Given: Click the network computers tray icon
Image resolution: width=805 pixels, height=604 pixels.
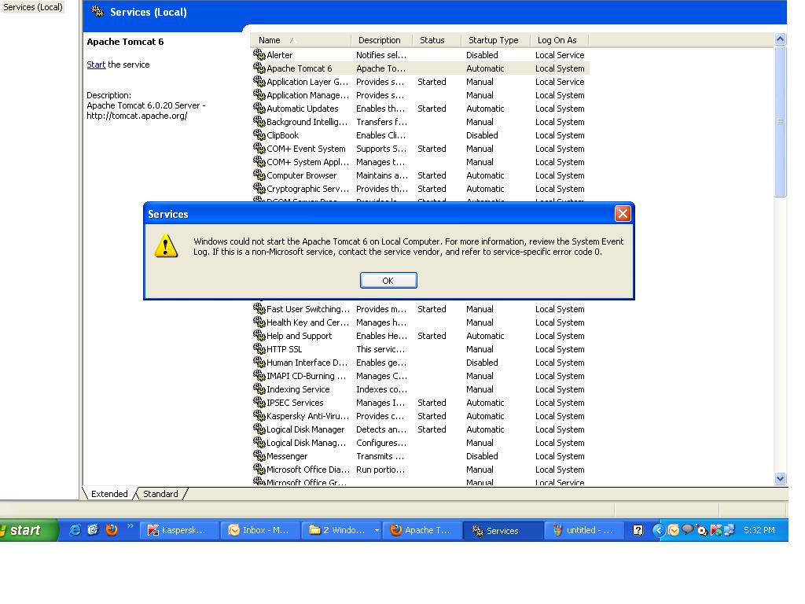Looking at the screenshot, I should [729, 529].
